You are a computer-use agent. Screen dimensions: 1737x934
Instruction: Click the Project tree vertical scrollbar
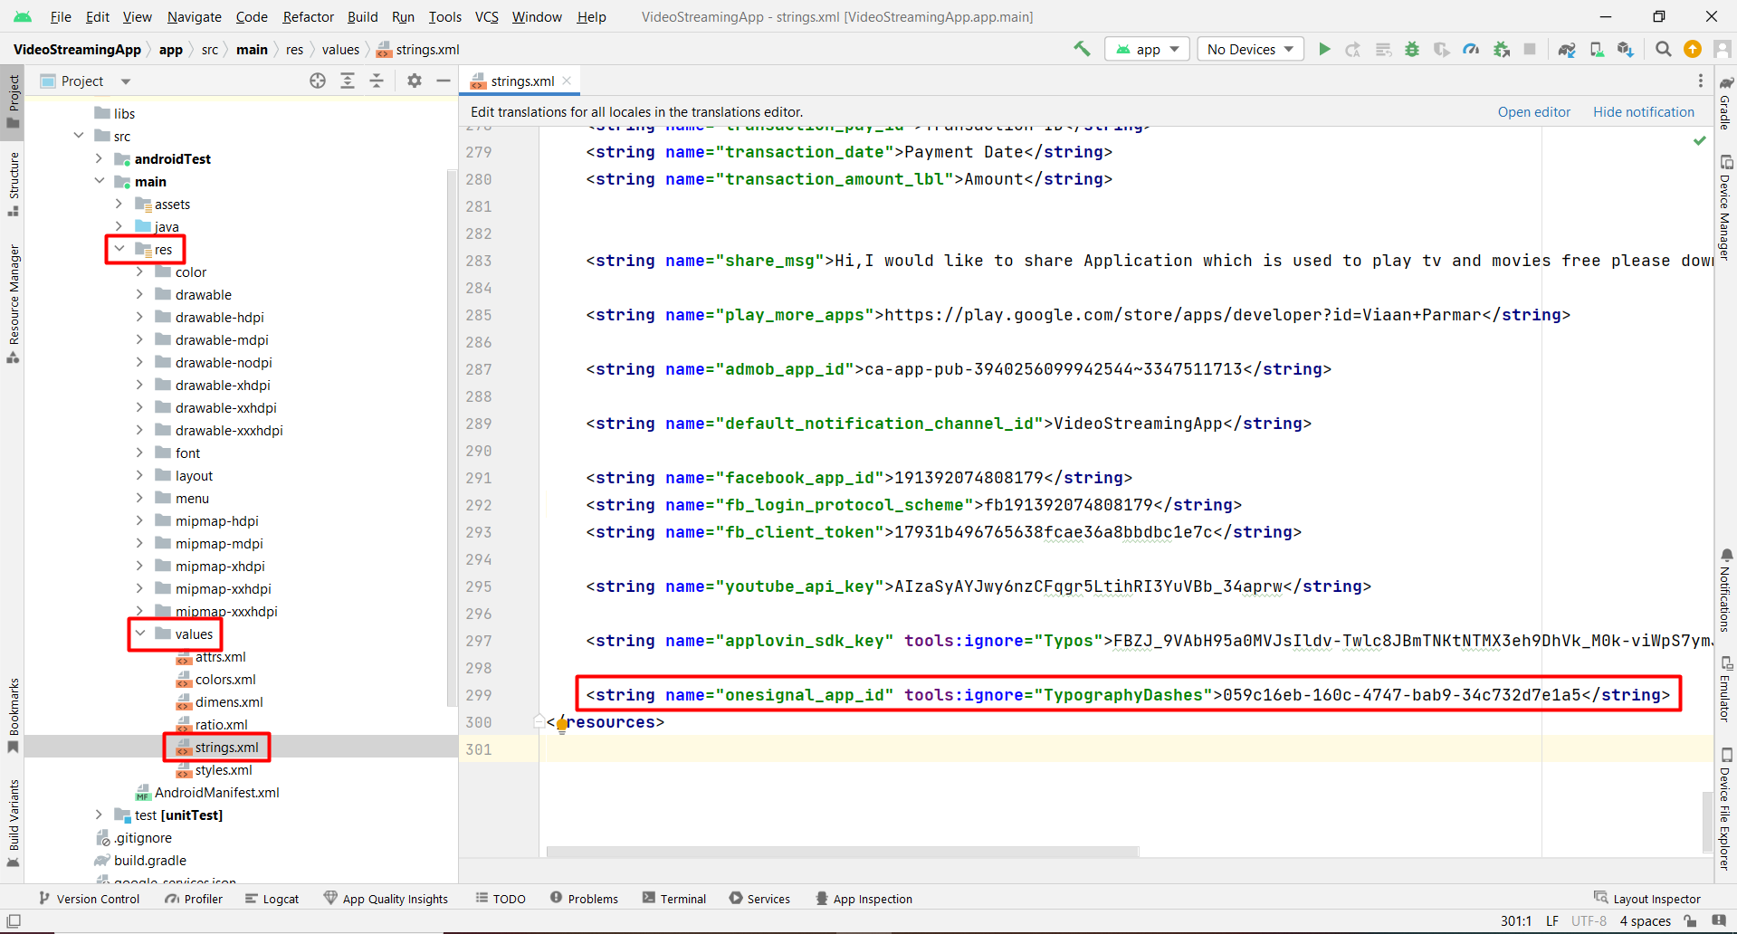point(452,437)
